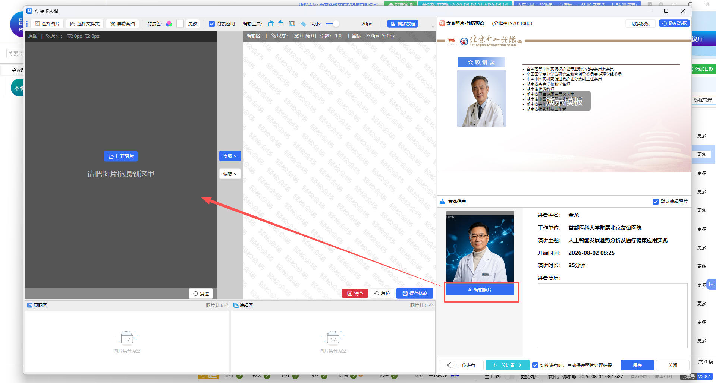Click the 打开图片 button
This screenshot has width=716, height=383.
point(121,156)
